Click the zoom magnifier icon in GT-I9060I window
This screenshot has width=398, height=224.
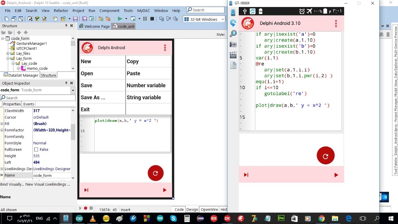tap(233, 34)
